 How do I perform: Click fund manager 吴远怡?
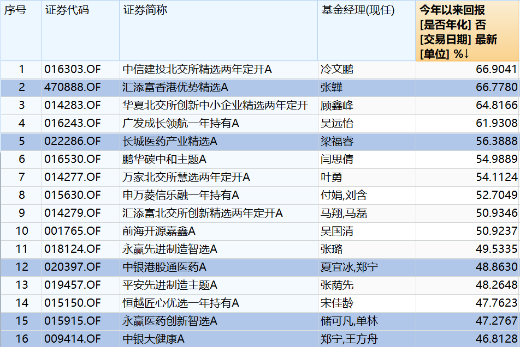point(337,123)
